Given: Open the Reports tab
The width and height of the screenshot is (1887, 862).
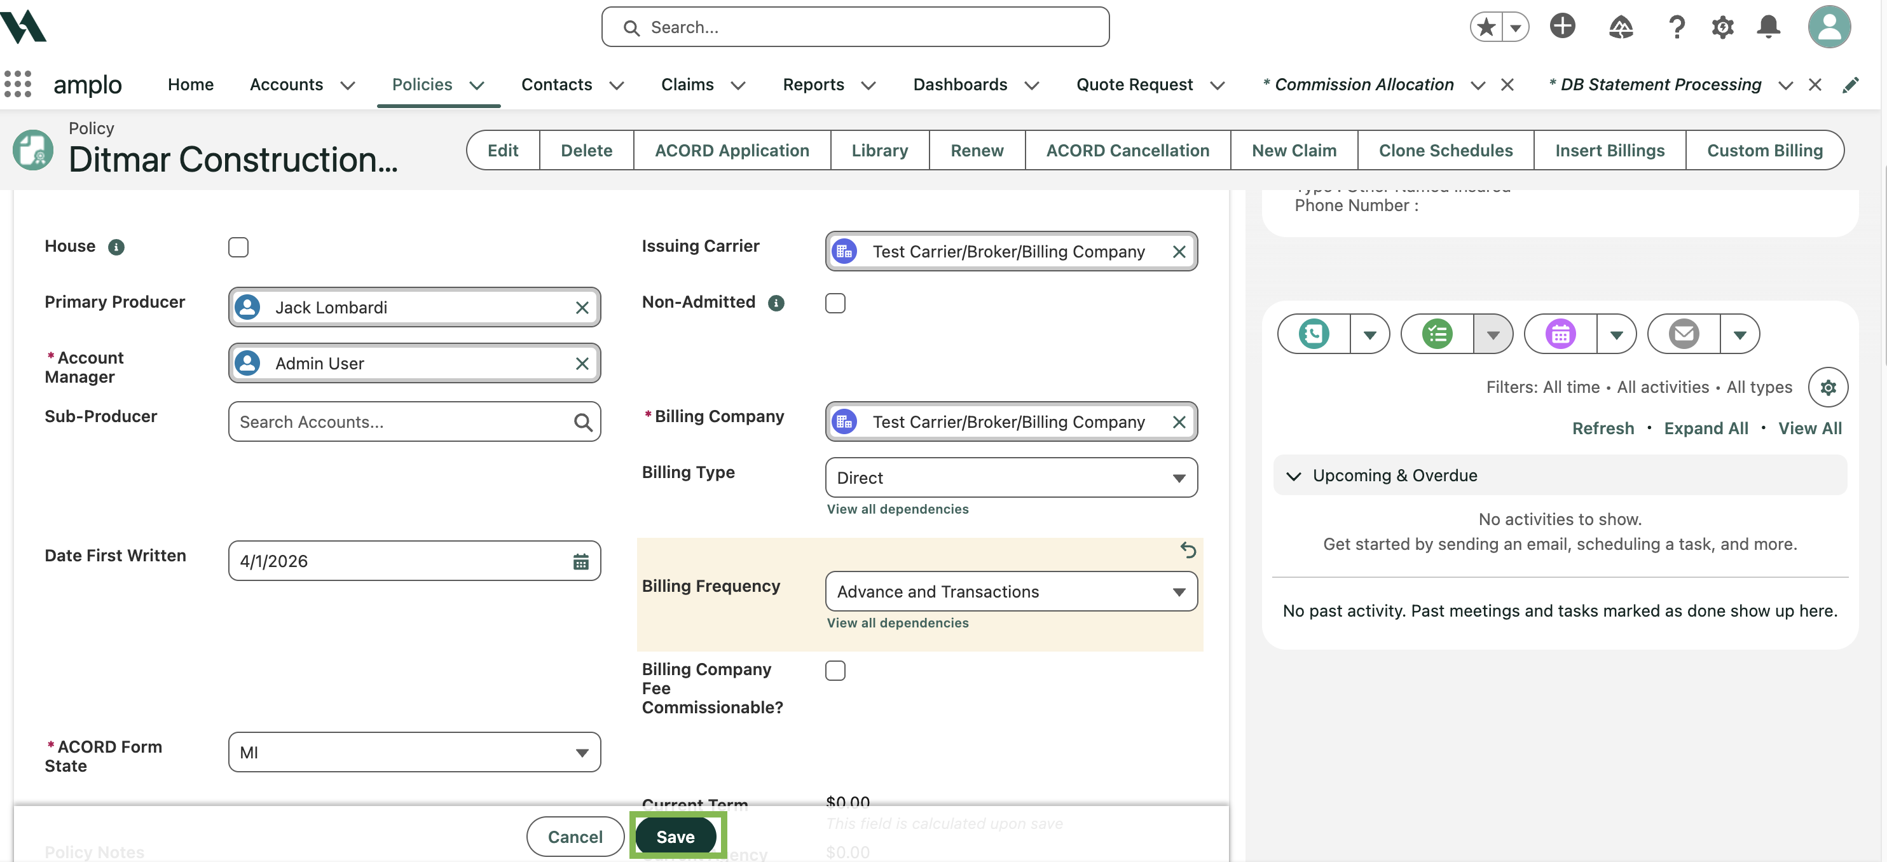Looking at the screenshot, I should [813, 85].
